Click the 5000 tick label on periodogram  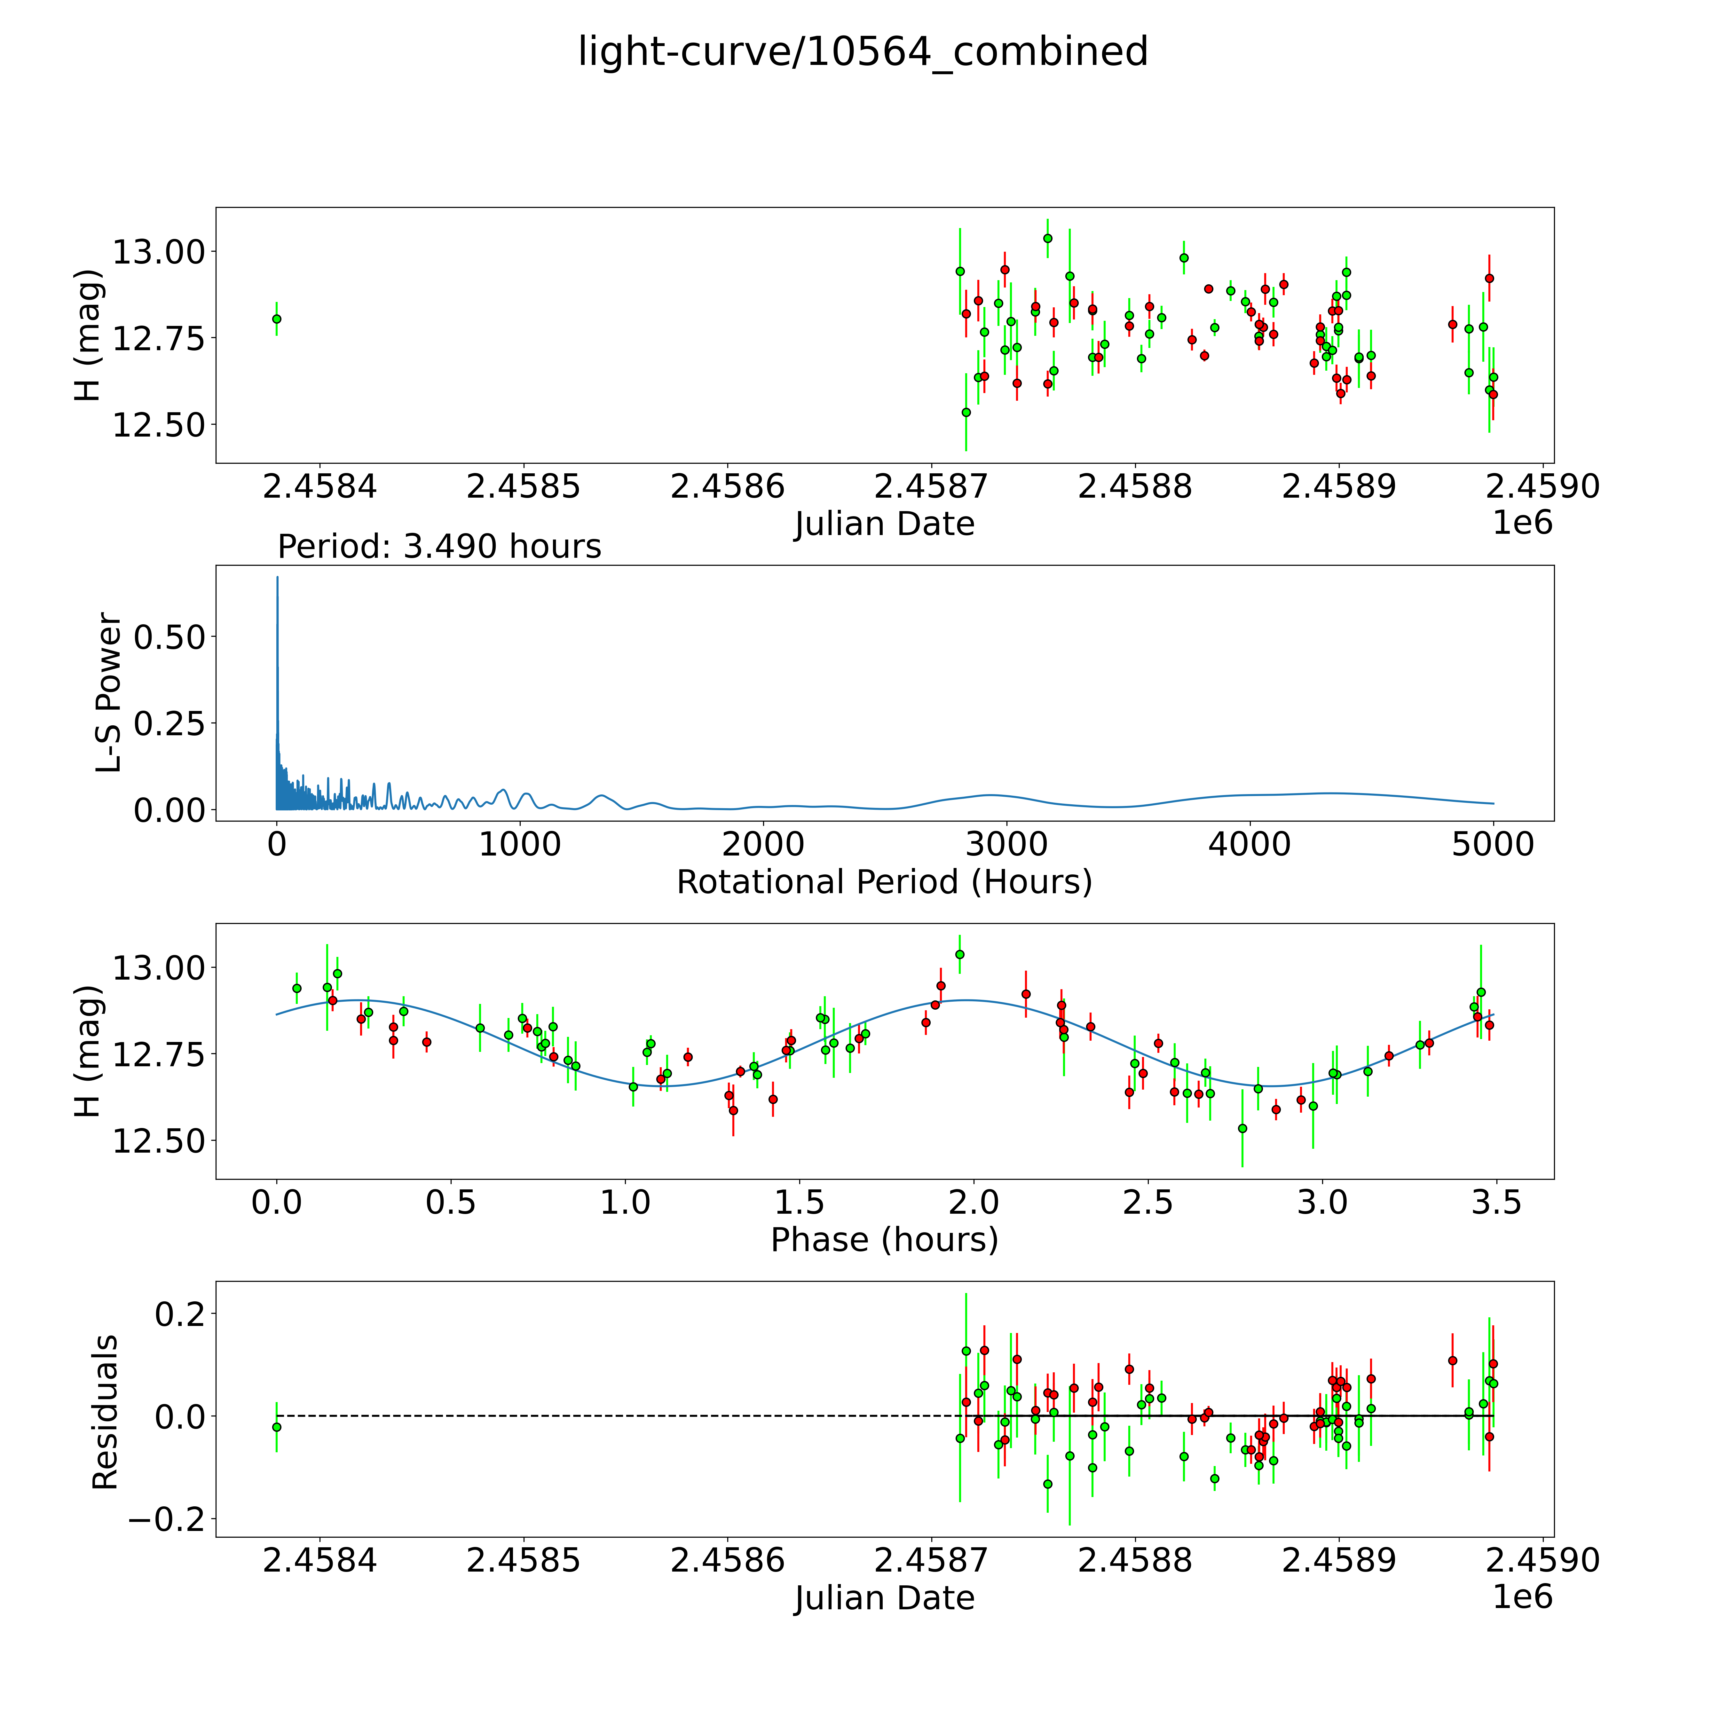click(1493, 845)
